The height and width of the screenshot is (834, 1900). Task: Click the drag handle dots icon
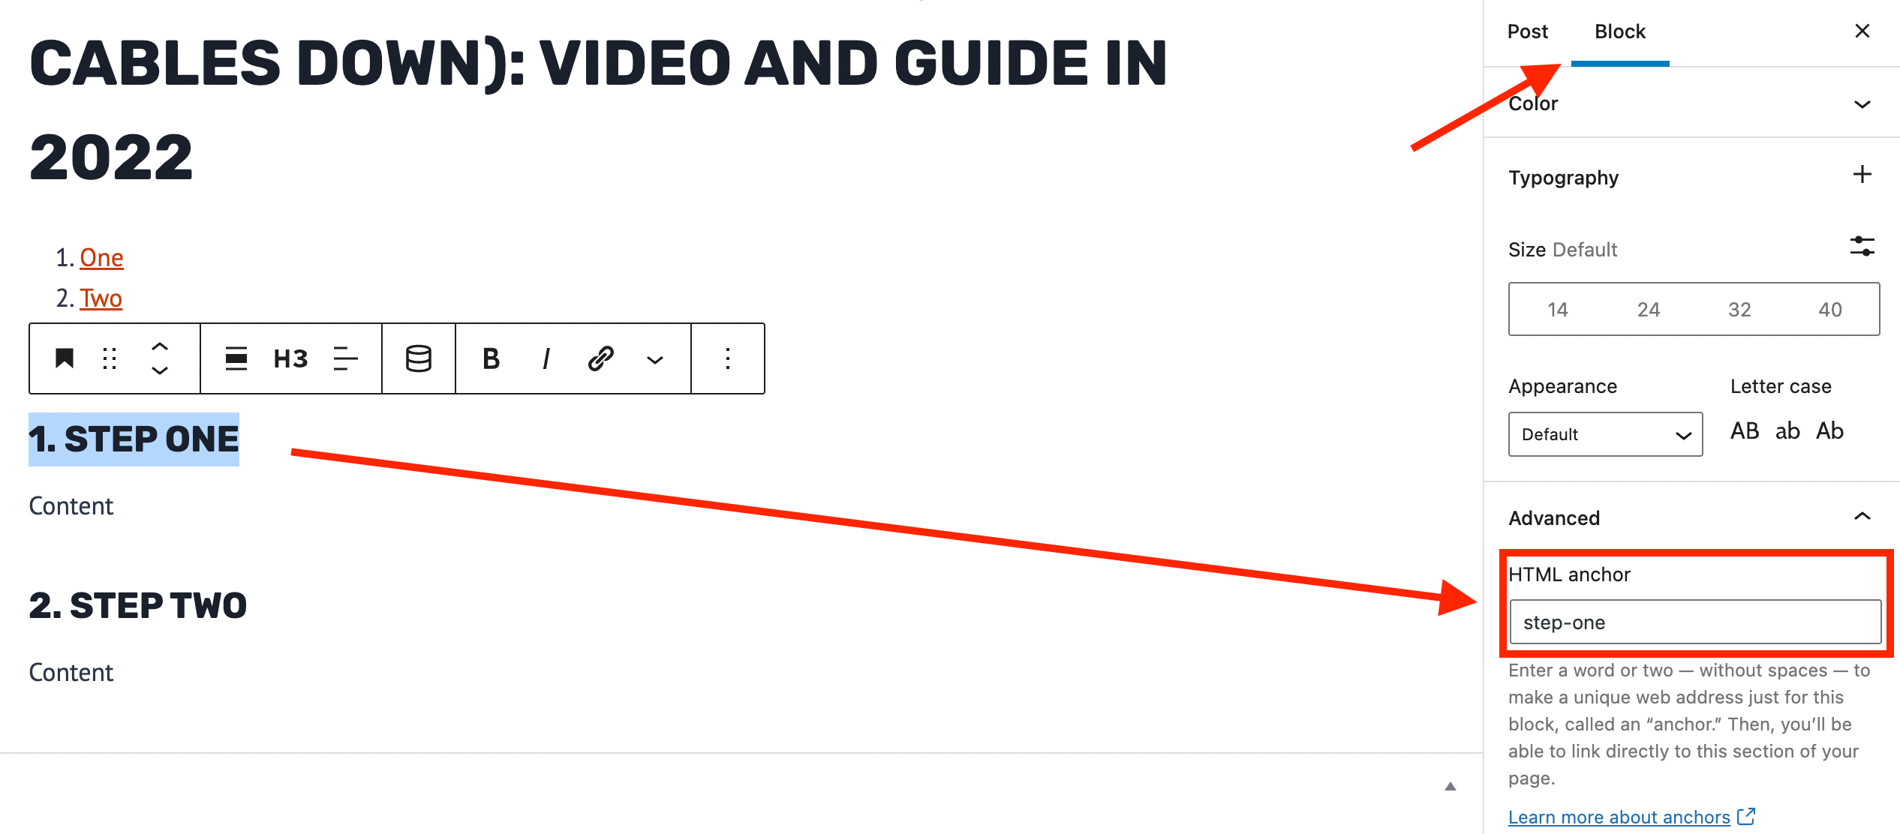(x=110, y=357)
